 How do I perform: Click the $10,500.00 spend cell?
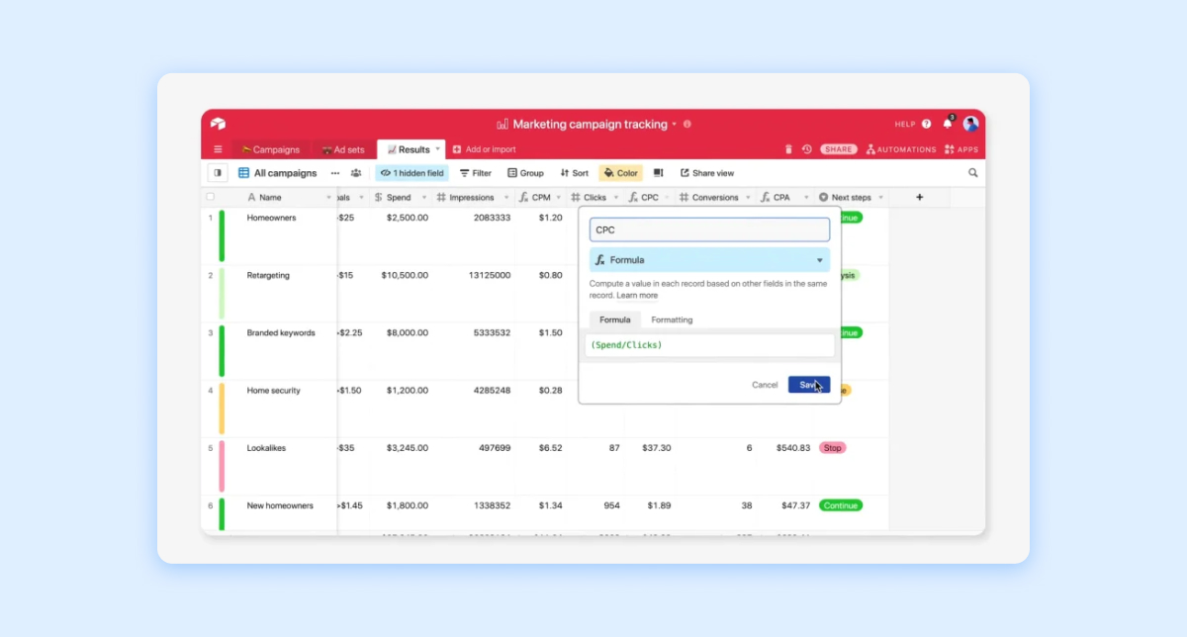[405, 275]
